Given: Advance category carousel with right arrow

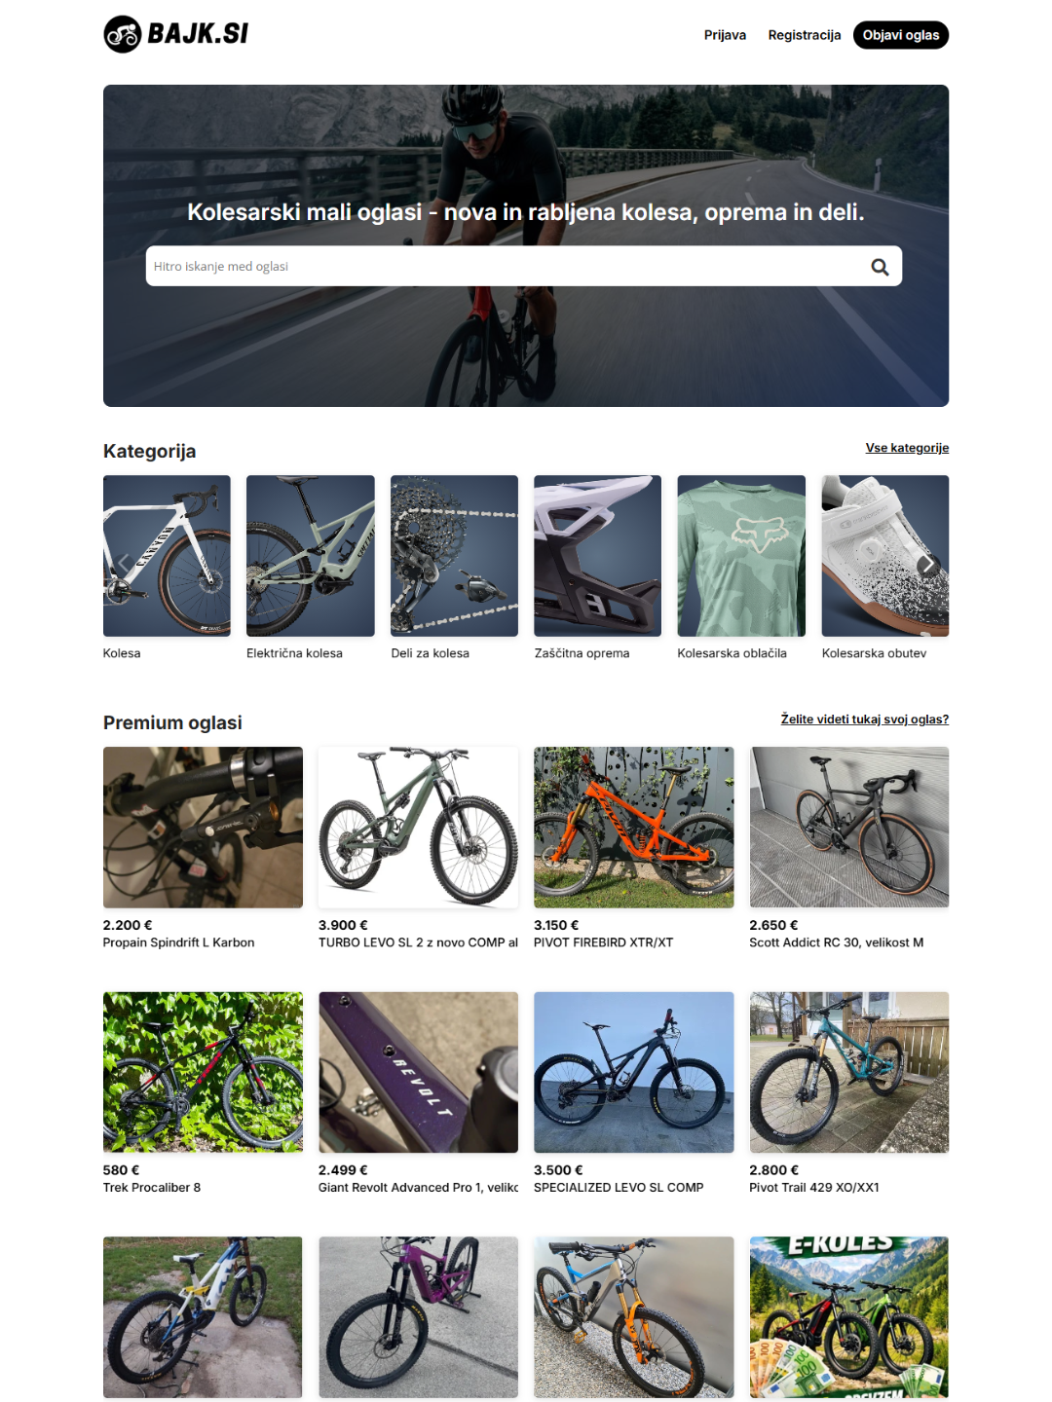Looking at the screenshot, I should point(928,564).
